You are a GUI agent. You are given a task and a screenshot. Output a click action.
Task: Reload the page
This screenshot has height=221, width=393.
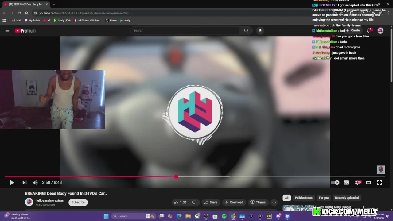[x=19, y=13]
